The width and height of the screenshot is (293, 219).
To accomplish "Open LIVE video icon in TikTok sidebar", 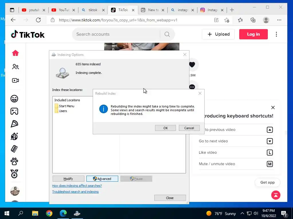I will point(15,80).
